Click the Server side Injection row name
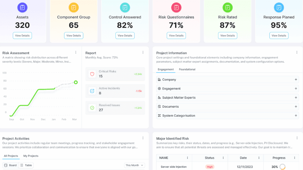Image resolution: width=303 pixels, height=170 pixels. coord(174,167)
